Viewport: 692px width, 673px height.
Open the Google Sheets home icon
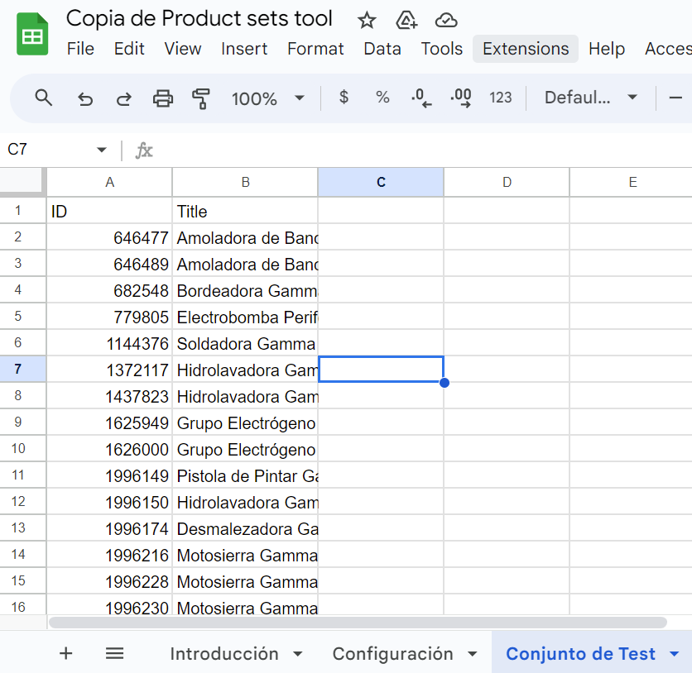[x=32, y=34]
